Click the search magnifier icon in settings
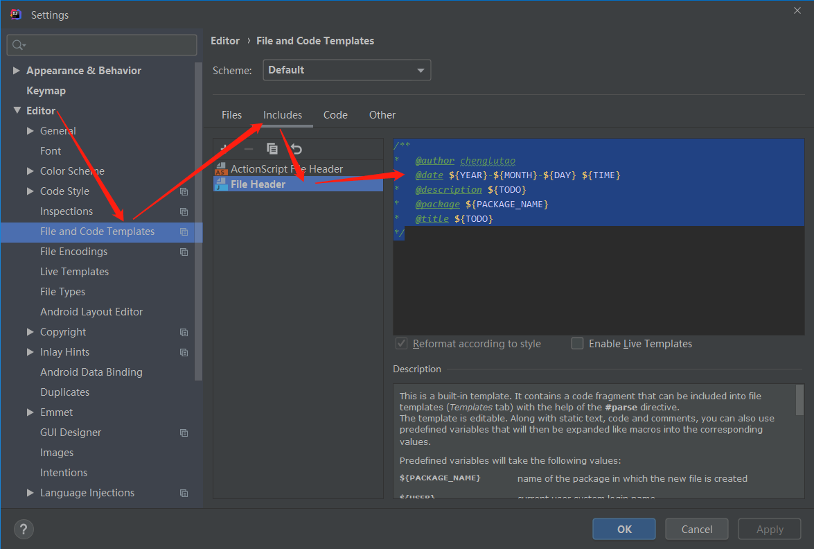 [18, 45]
